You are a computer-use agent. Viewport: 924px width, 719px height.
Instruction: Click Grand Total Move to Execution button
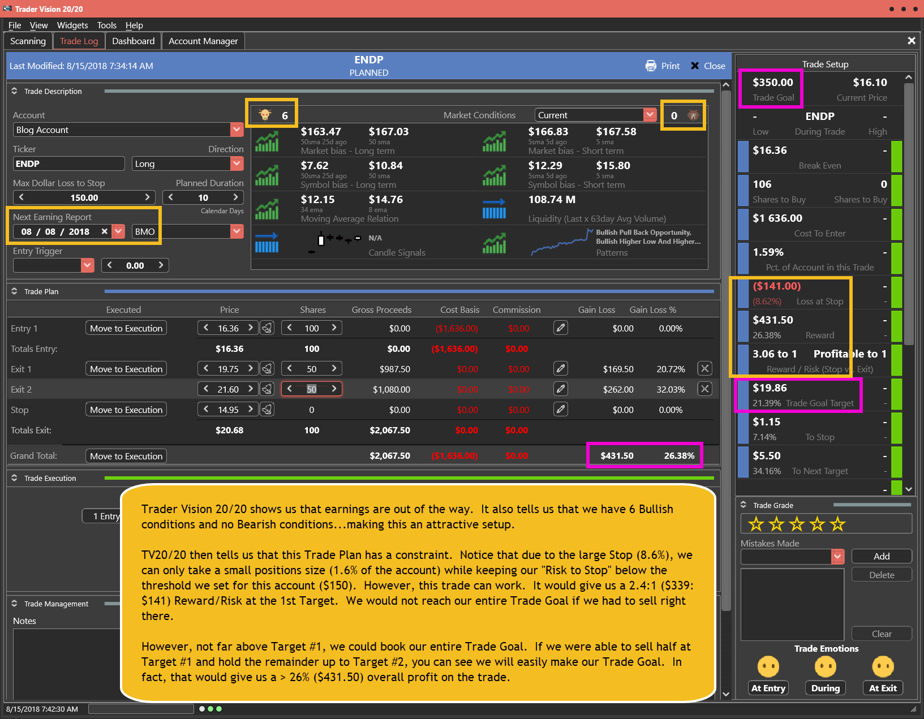(126, 456)
